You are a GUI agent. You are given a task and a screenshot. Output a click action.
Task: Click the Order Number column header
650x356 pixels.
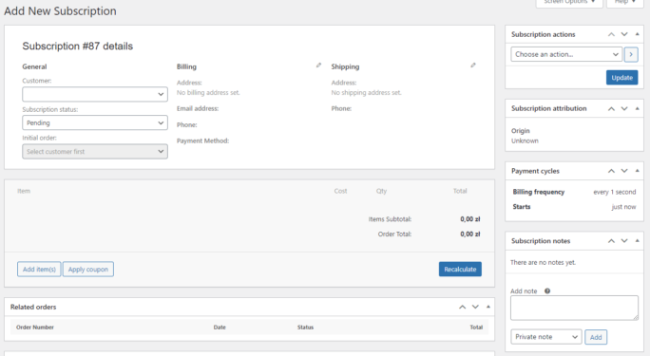tap(35, 327)
